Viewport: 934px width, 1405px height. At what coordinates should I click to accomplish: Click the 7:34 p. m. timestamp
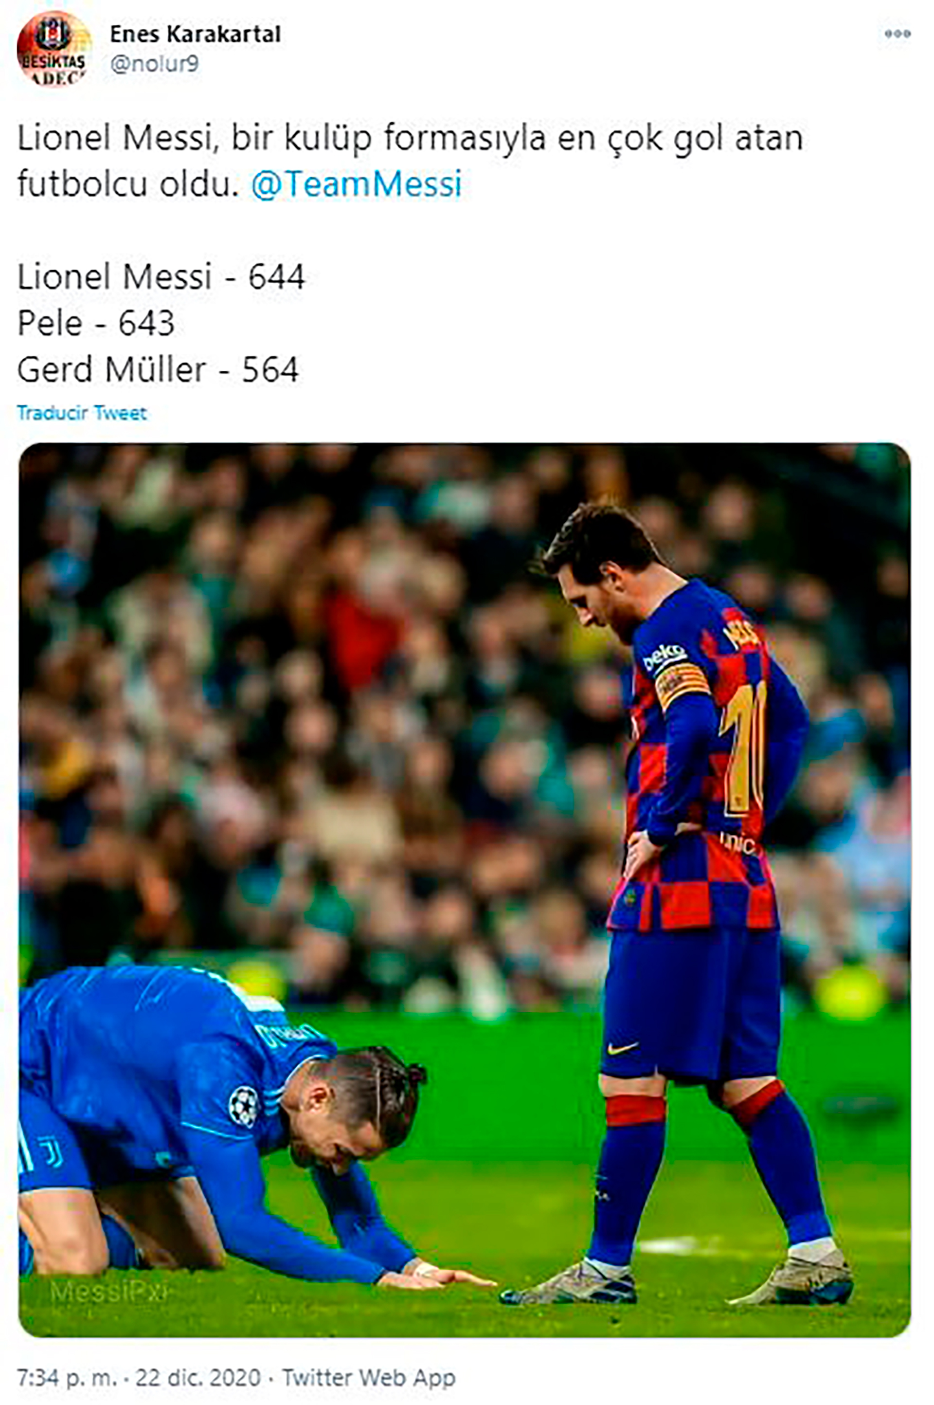coord(67,1378)
